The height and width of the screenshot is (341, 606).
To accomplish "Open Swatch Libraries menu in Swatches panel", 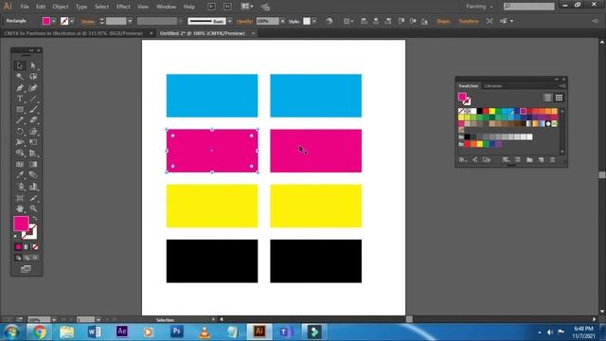I will [x=463, y=160].
